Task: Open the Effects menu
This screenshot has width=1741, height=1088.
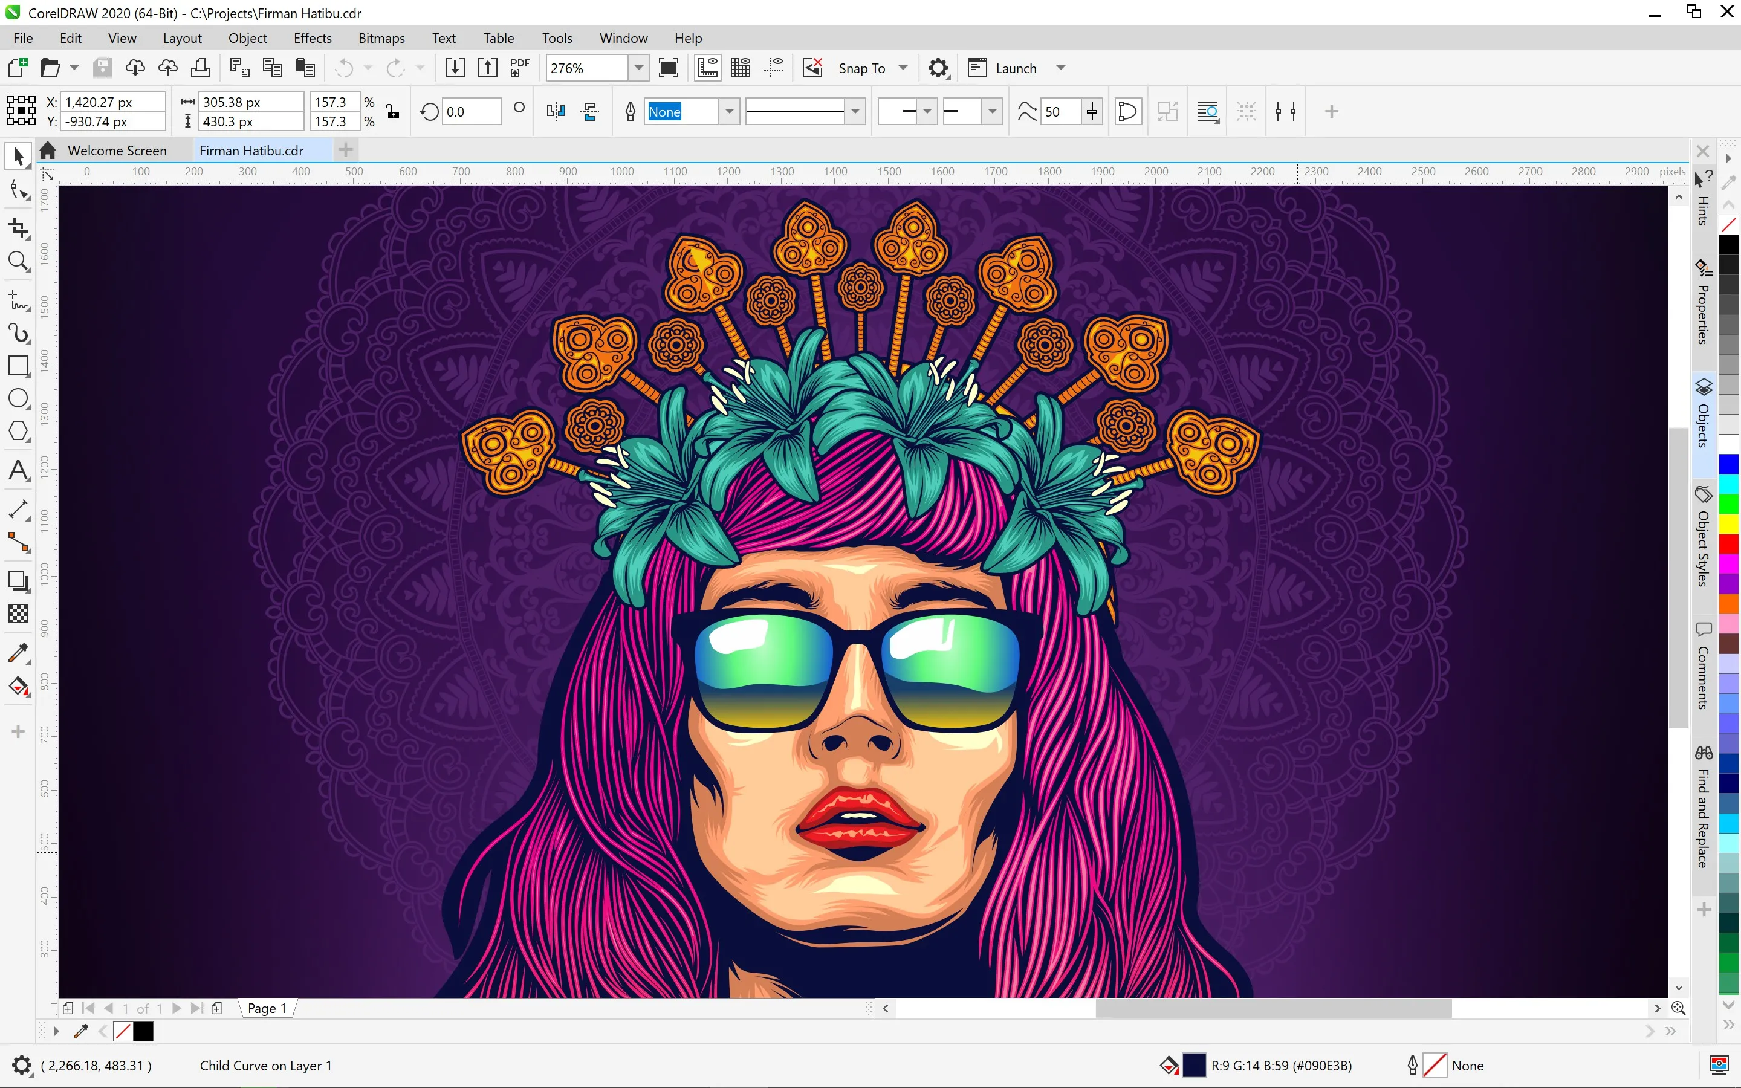Action: [311, 37]
